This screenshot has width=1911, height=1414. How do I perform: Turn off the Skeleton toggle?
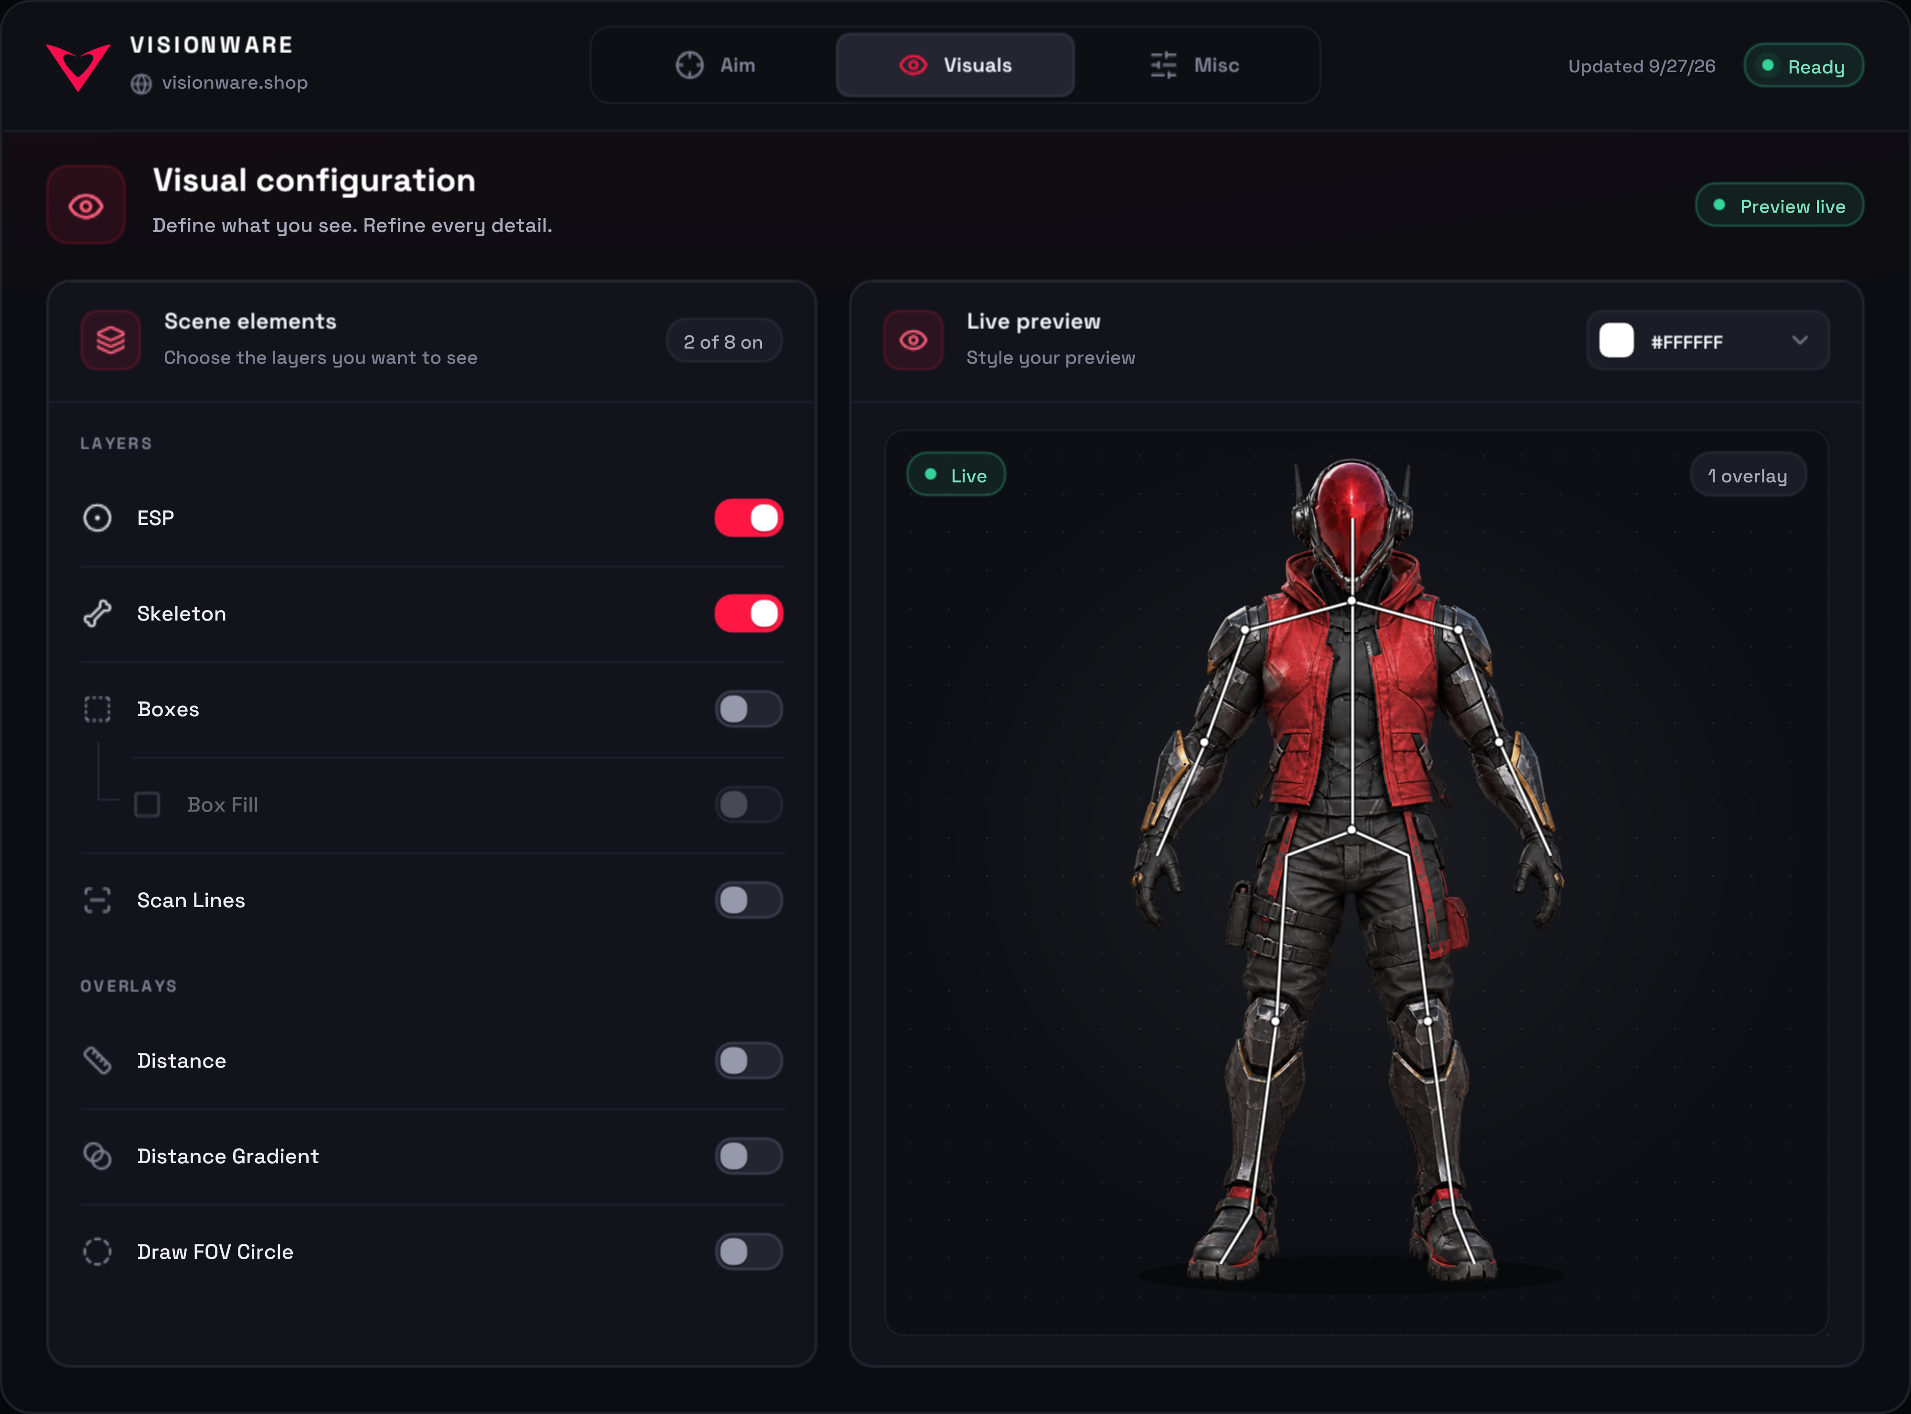click(x=749, y=614)
